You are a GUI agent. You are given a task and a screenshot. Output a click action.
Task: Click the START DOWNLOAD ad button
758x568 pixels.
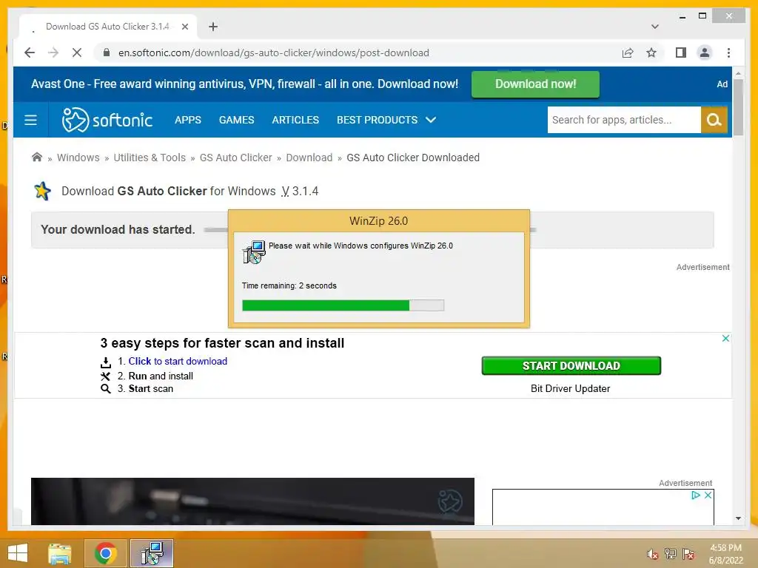pyautogui.click(x=571, y=365)
